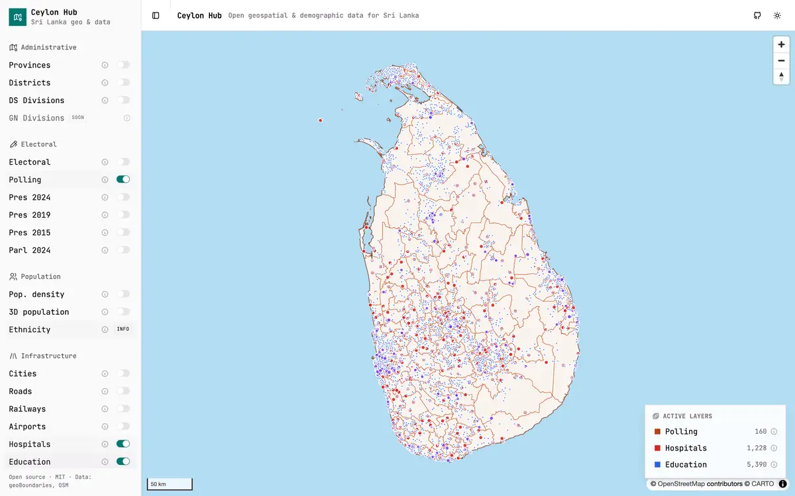Enable the Pres 2024 layer toggle

(123, 197)
